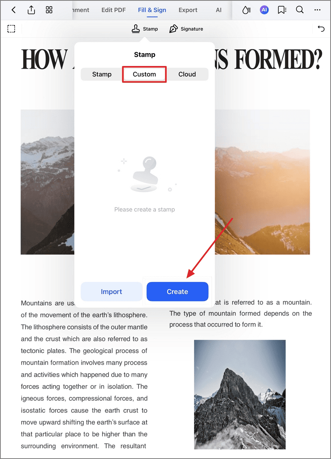This screenshot has width=331, height=459.
Task: Switch to the Cloud segment
Action: 187,74
